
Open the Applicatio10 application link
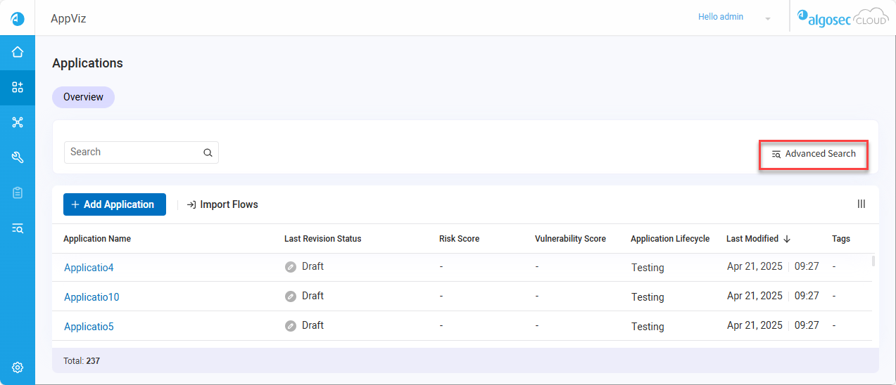(x=92, y=297)
